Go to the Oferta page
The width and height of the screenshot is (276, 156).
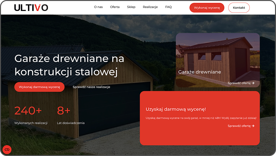115,7
